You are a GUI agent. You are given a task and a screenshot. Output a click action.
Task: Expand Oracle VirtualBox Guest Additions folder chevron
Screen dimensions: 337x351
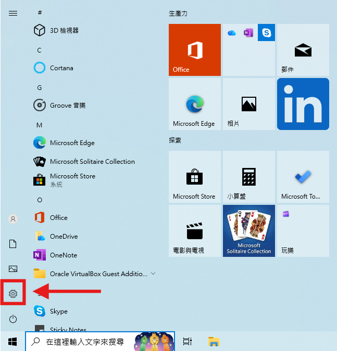153,274
